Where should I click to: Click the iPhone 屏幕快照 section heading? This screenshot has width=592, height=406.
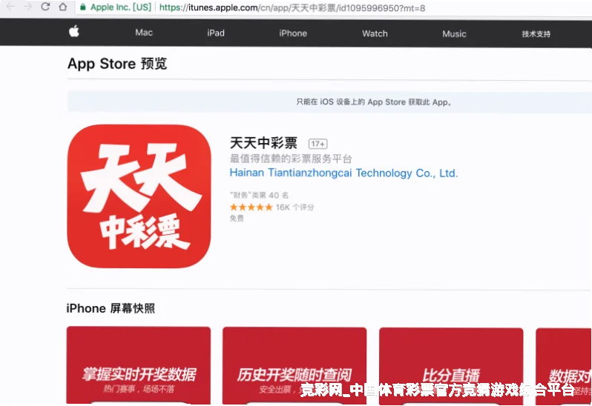click(x=111, y=308)
